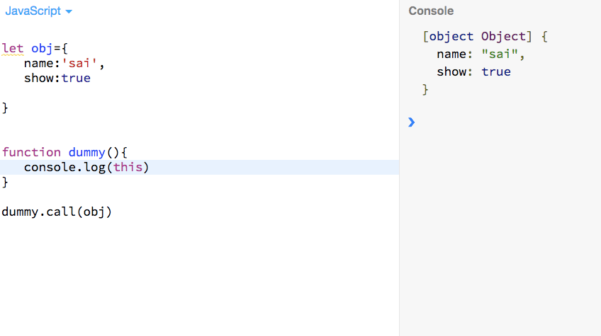The height and width of the screenshot is (336, 601).
Task: Click the name: "sai" console output line
Action: 481,54
